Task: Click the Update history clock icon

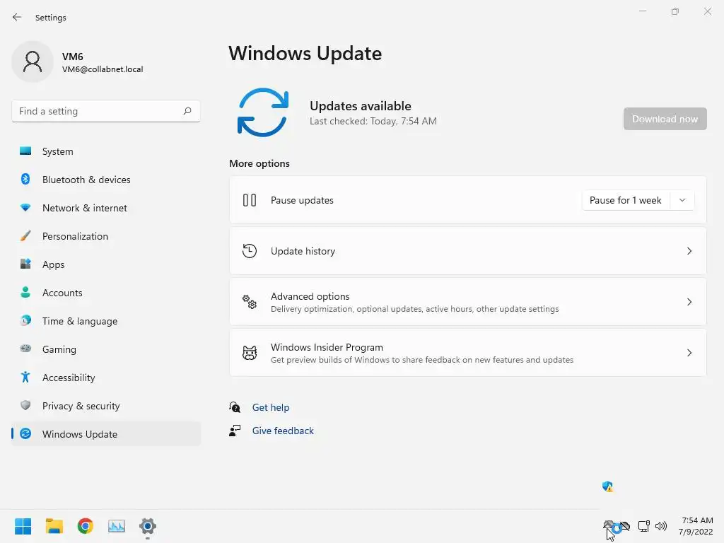Action: [x=250, y=251]
